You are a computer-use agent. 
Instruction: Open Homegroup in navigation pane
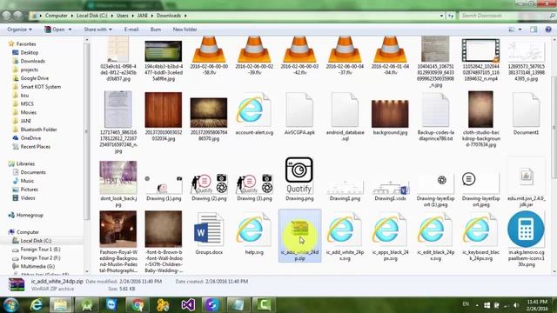click(30, 215)
